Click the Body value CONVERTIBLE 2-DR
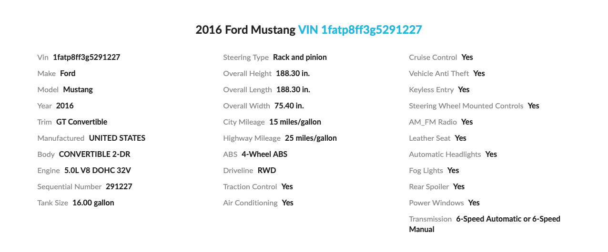Screen dimensions: 608x252 94,154
